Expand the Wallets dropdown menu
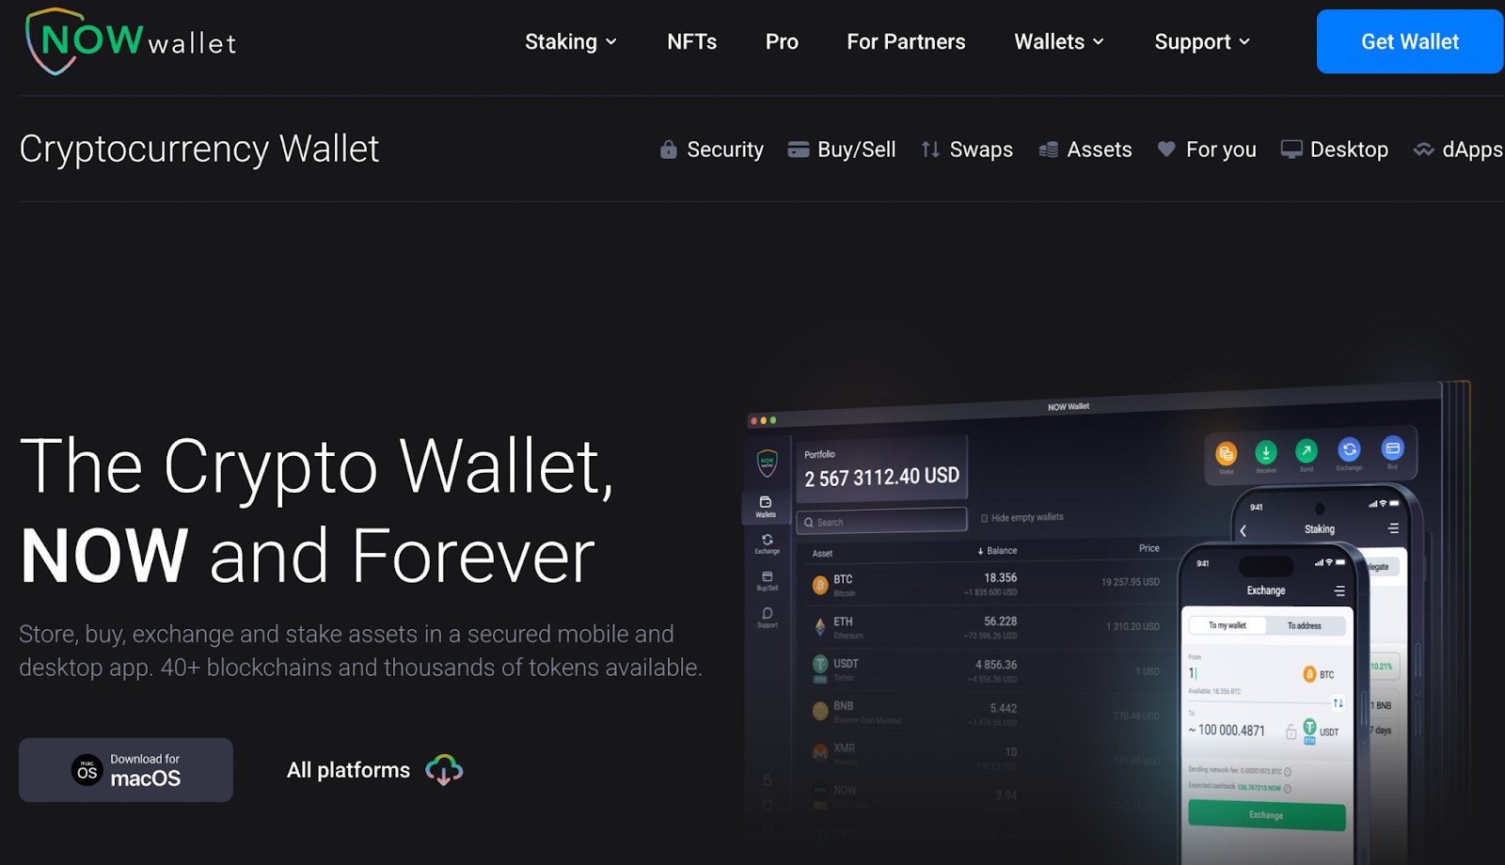 point(1059,42)
